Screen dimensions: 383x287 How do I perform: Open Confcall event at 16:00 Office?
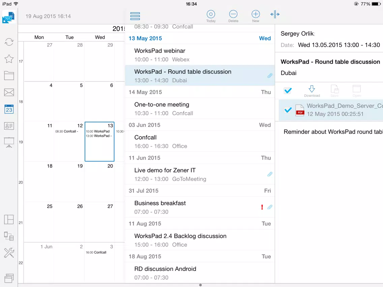[x=200, y=141]
